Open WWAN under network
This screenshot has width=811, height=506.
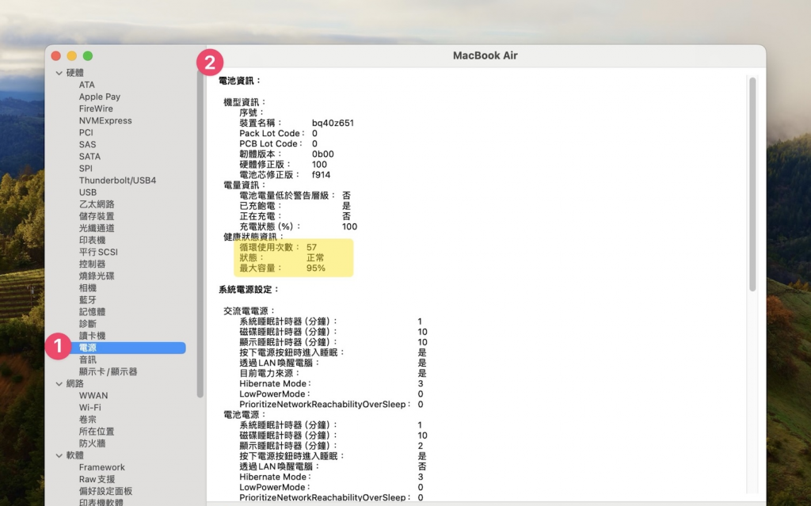(93, 395)
